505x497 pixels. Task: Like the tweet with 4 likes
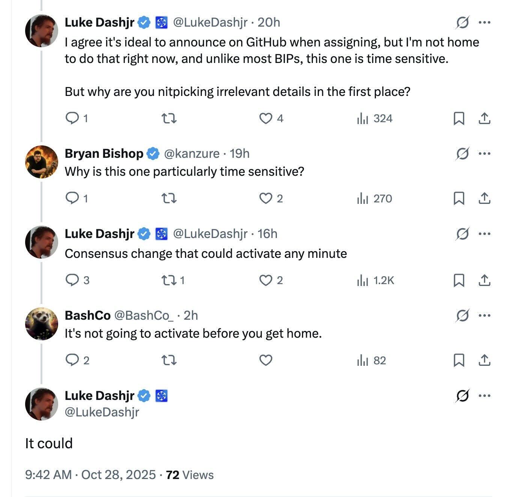tap(266, 118)
